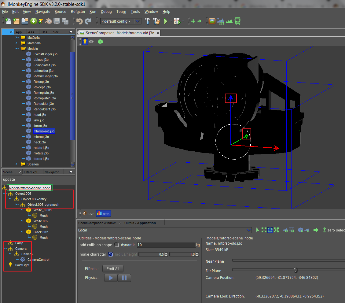
Task: Click the Save All disks icon
Action: [65, 21]
